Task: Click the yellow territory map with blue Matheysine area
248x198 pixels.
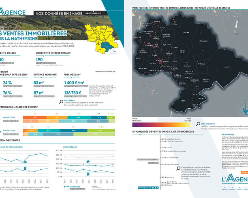Action: point(102,39)
